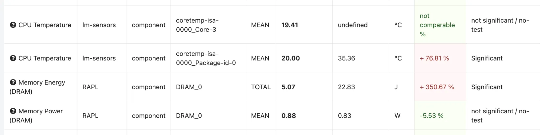Click coretemp-isa-0000_Core-3 detail cell
The height and width of the screenshot is (135, 545).
[x=208, y=25]
